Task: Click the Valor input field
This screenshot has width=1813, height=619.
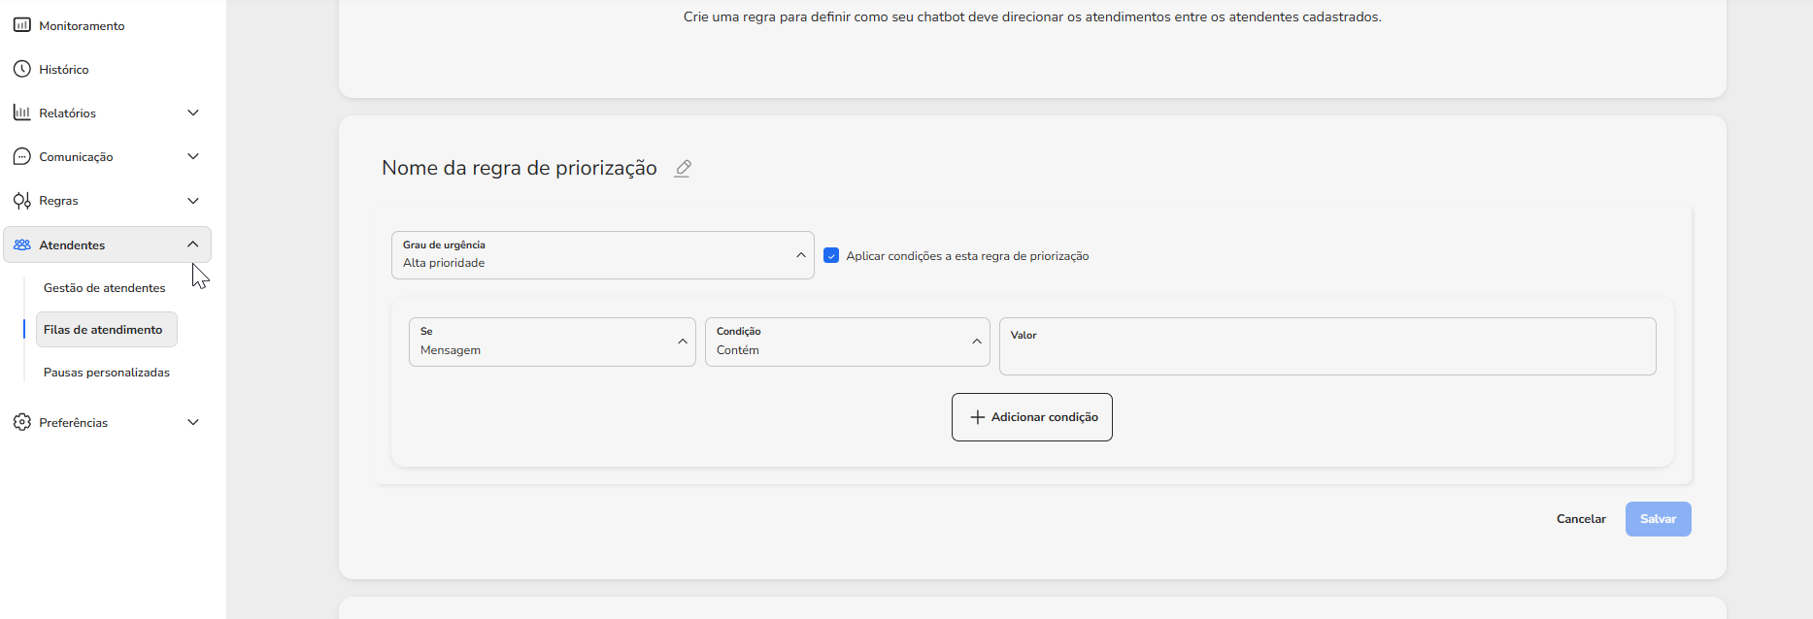Action: [x=1326, y=346]
